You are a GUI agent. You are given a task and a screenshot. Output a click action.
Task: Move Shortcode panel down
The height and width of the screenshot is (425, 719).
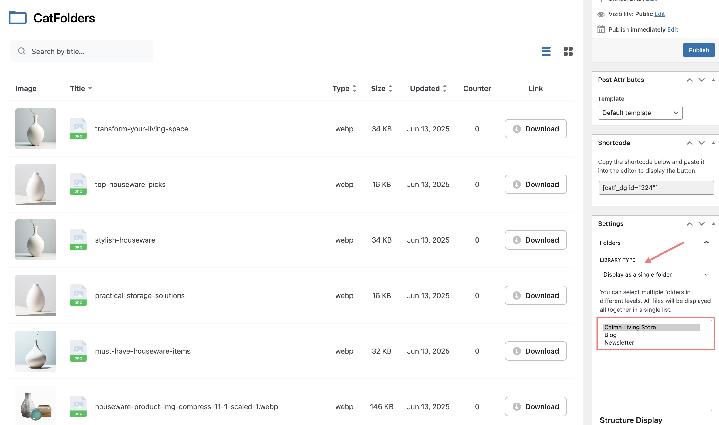point(701,143)
